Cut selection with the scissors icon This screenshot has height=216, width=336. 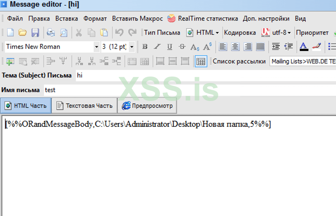coord(79,33)
